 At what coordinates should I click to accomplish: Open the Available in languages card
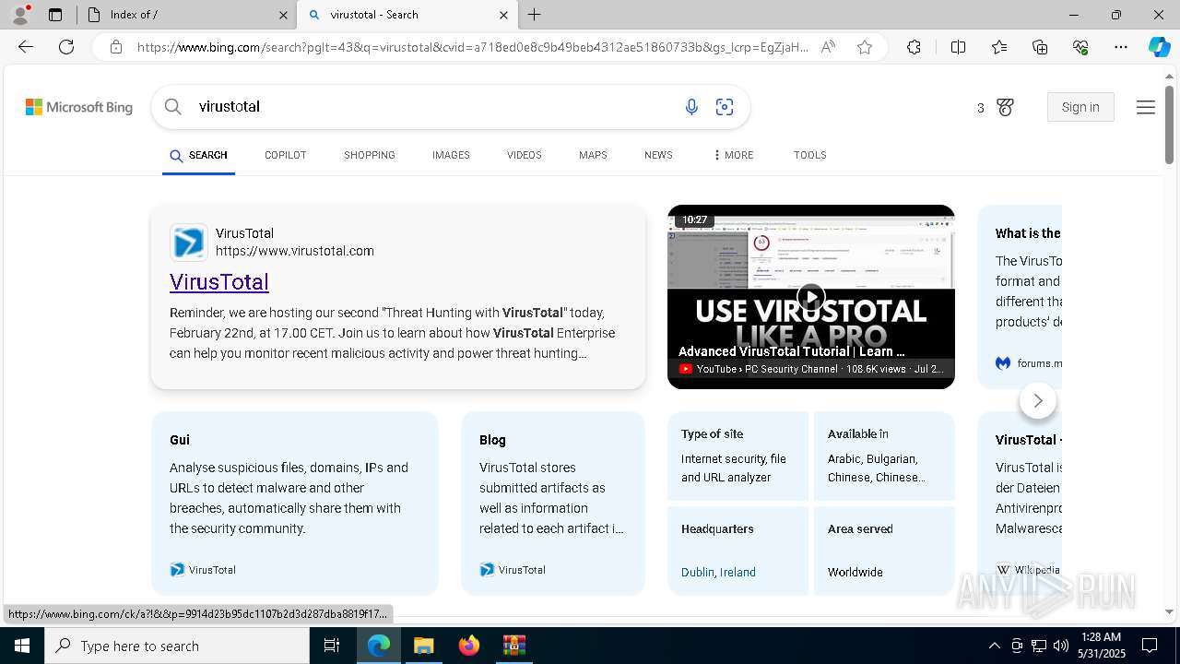click(x=884, y=456)
